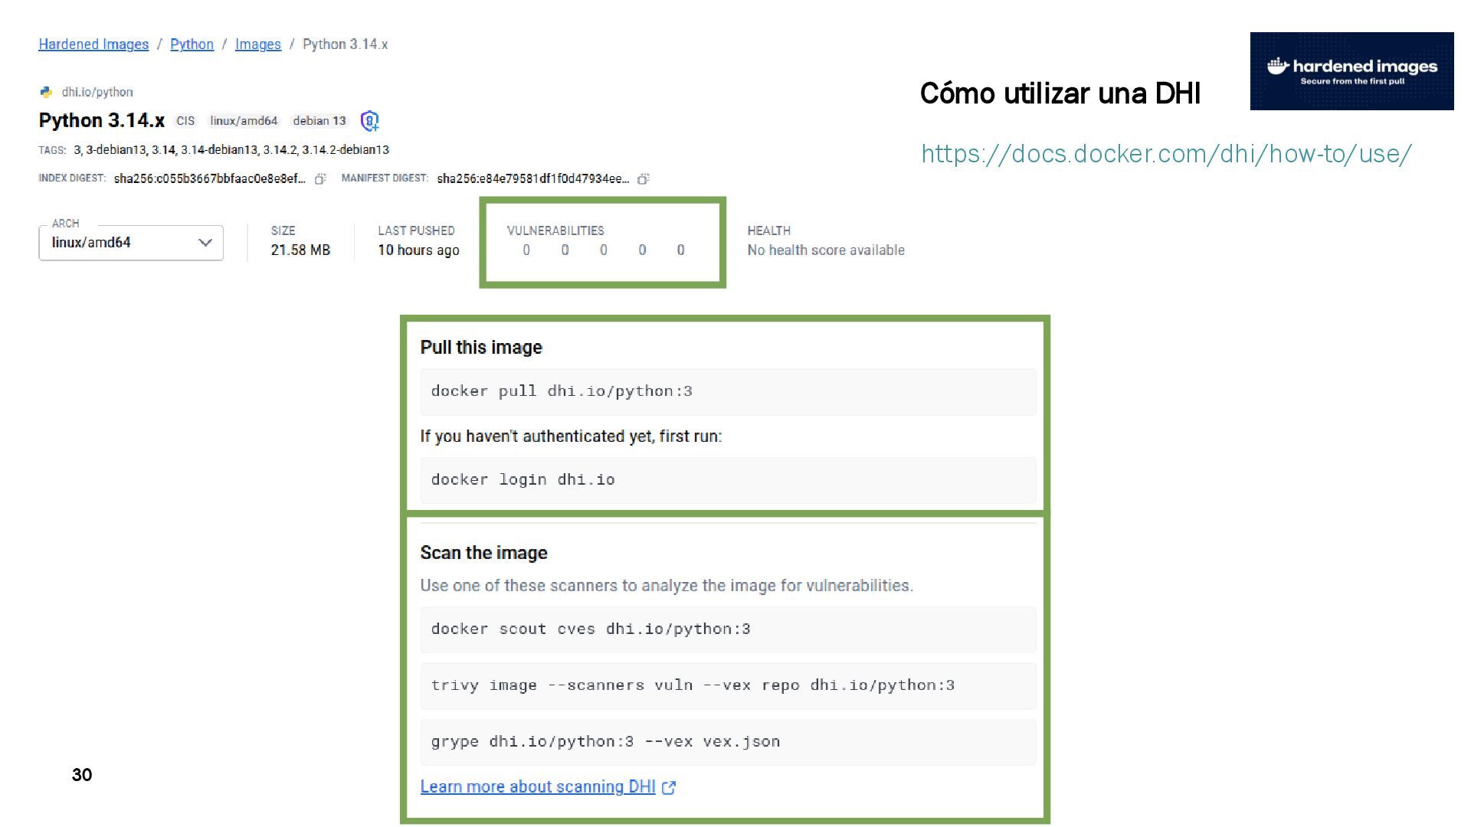Click the CIS badge chip
This screenshot has height=827, width=1471.
(x=185, y=121)
